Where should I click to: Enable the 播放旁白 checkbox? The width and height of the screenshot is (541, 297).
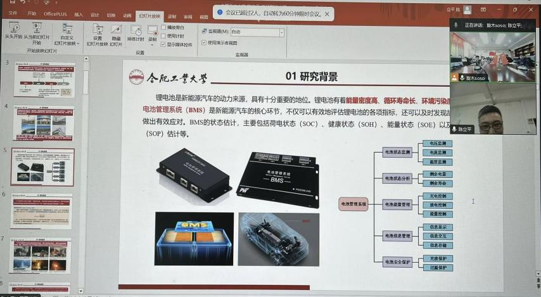click(163, 28)
